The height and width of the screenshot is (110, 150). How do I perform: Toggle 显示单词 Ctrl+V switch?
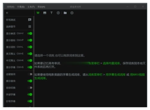30,33
